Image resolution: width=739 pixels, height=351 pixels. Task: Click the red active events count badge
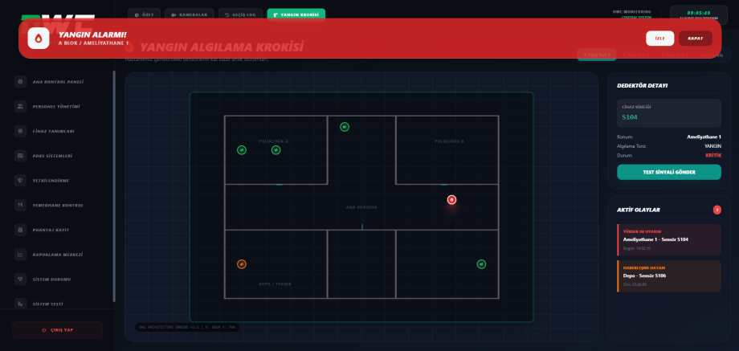717,210
